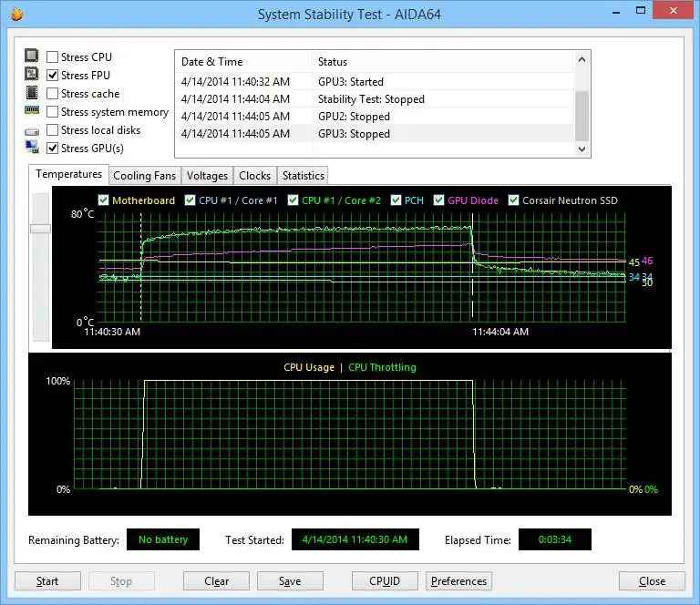Click the log list scroll up arrow

[582, 59]
